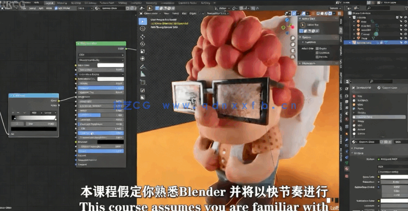Switch viewport to rendered shading
The width and height of the screenshot is (408, 211).
point(330,14)
